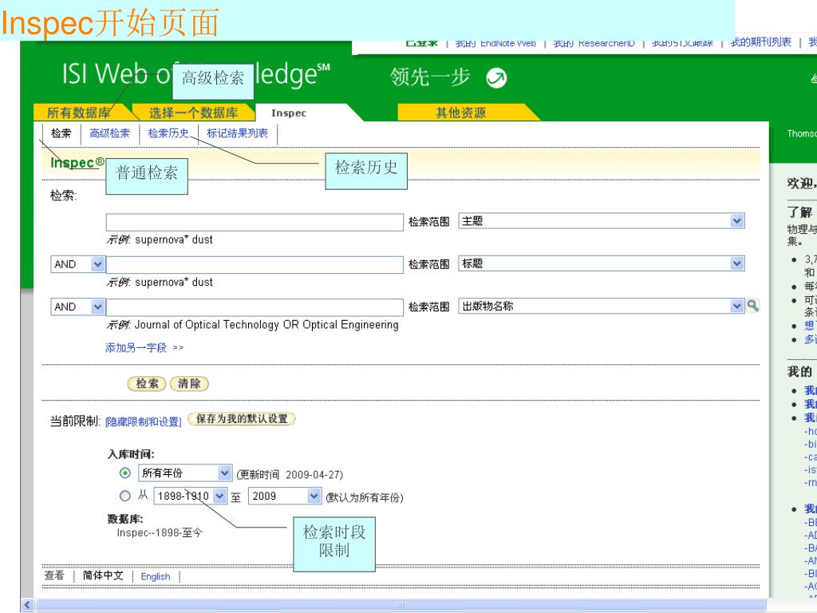Click the third search input field for 出版物名称
Viewport: 817px width, 613px height.
255,307
